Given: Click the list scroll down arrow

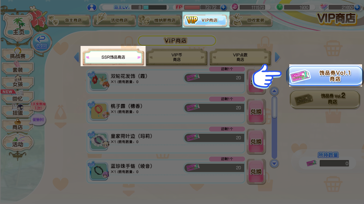Looking at the screenshot, I should 274,163.
